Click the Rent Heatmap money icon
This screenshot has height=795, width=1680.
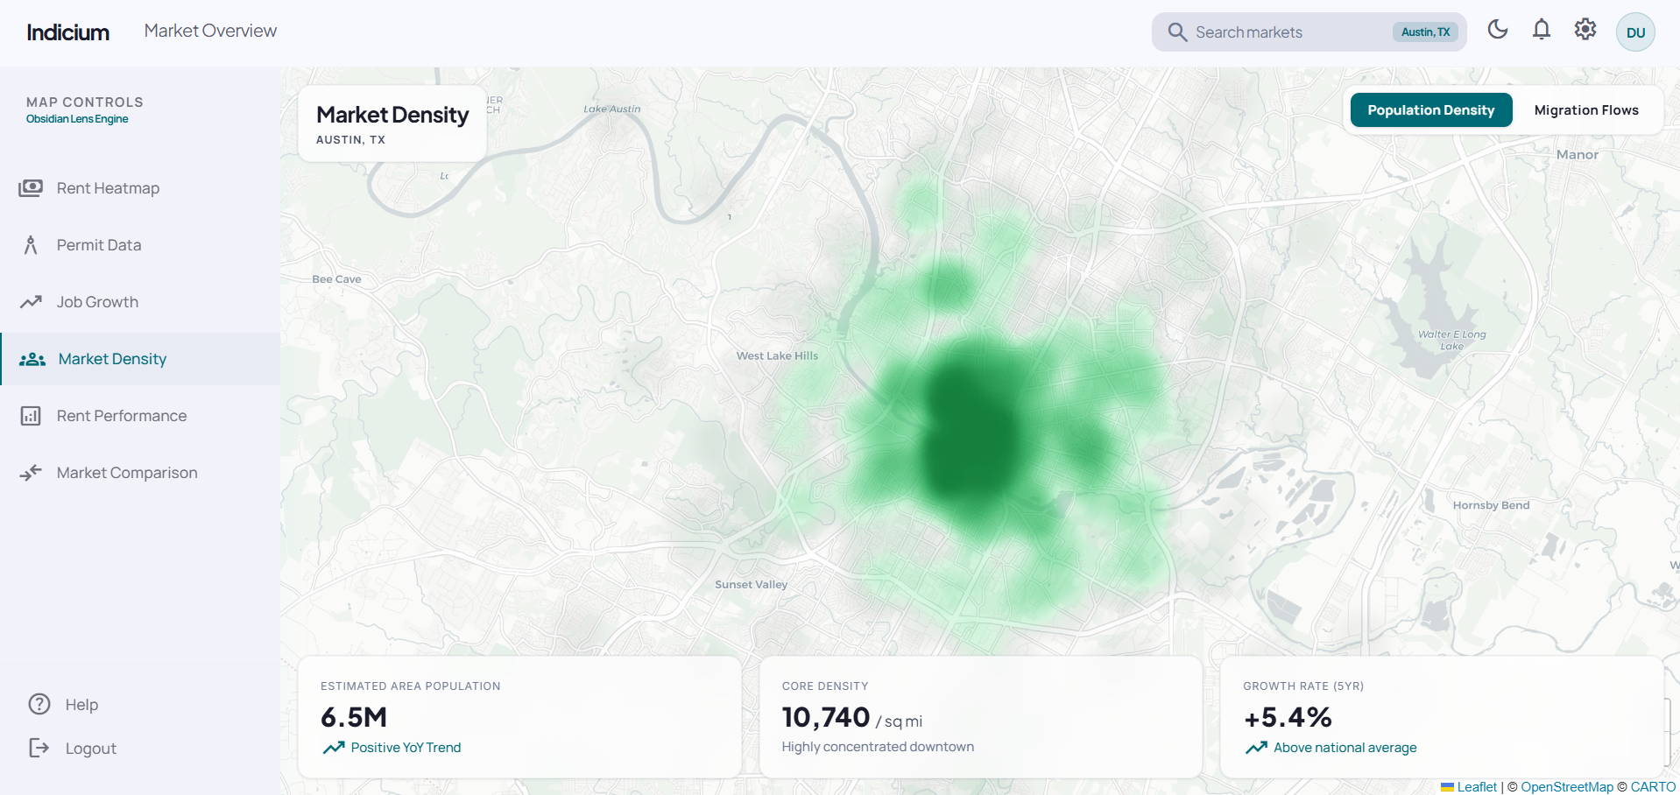coord(31,188)
